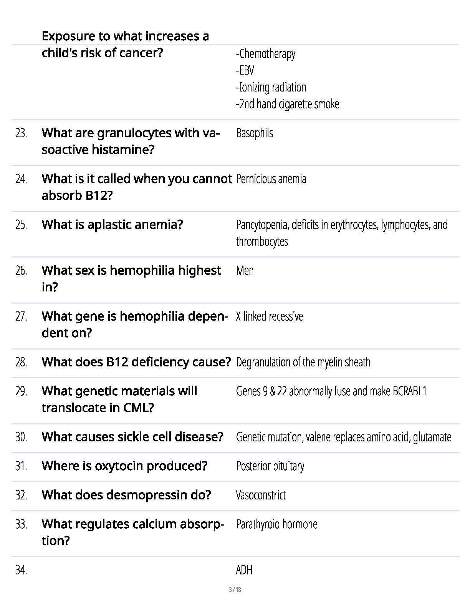This screenshot has height=609, width=470.
Task: Select the 'Ionizing radiation' list item
Action: (271, 88)
